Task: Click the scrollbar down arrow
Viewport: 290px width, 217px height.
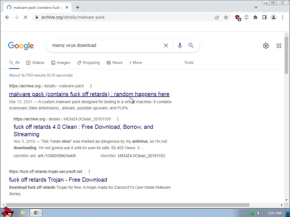Action: point(286,200)
